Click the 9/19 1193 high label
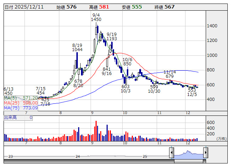The image size is (232, 167). click(x=112, y=36)
